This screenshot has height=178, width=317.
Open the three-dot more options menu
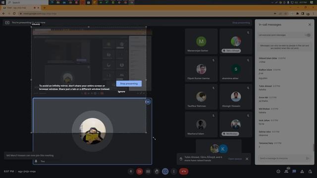[174, 172]
